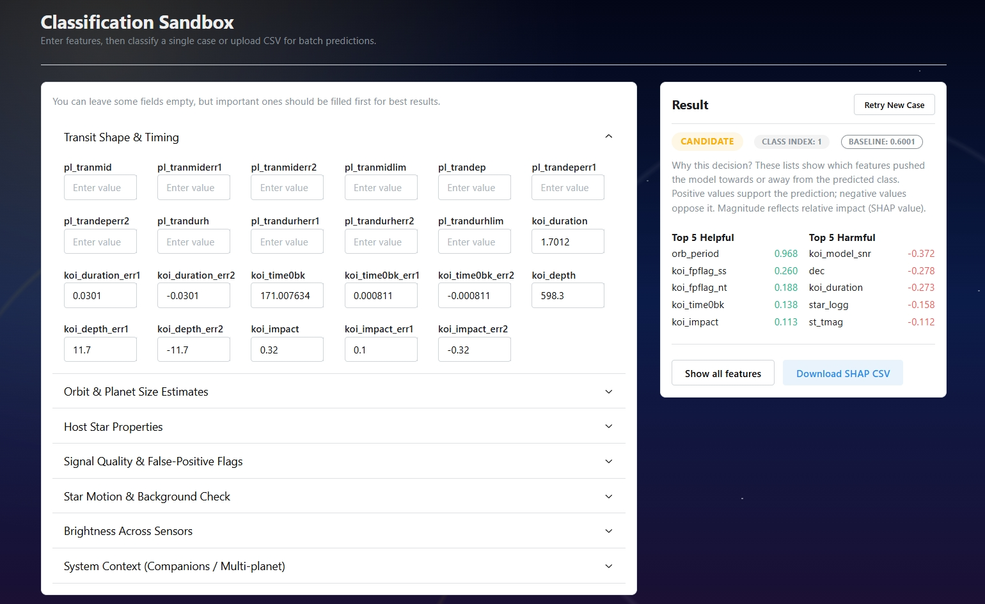
Task: Click the Top 5 Helpful heading
Action: pyautogui.click(x=703, y=237)
